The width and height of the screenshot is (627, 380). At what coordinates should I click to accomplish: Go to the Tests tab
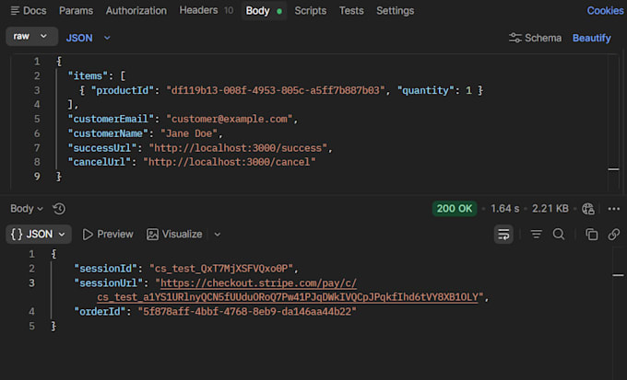(351, 11)
